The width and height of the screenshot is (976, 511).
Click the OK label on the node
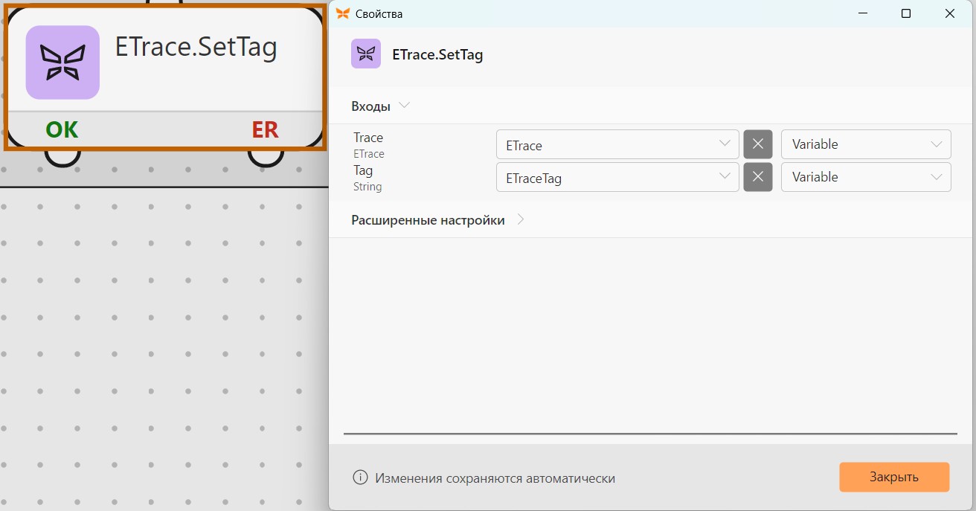(62, 129)
